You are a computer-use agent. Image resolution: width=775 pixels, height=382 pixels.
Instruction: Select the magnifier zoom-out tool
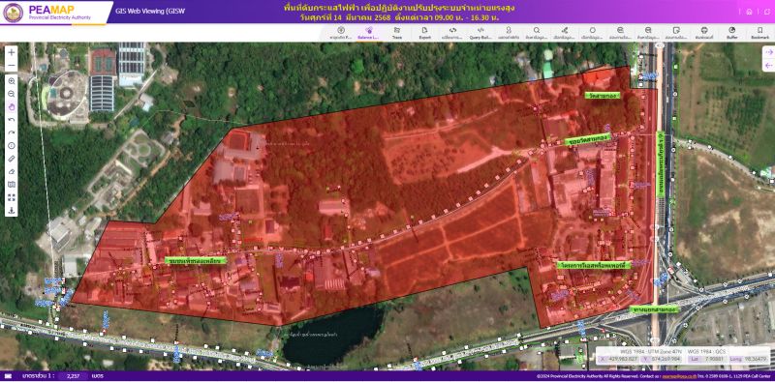(12, 94)
